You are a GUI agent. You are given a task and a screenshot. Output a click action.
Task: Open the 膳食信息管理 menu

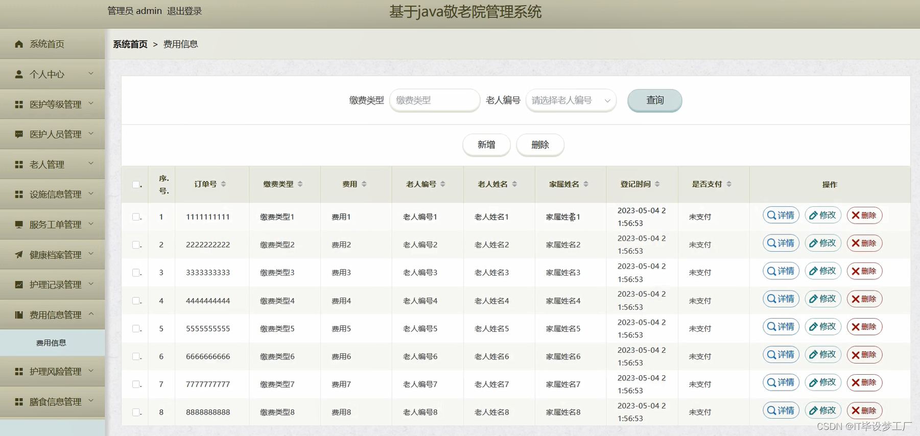tap(52, 402)
